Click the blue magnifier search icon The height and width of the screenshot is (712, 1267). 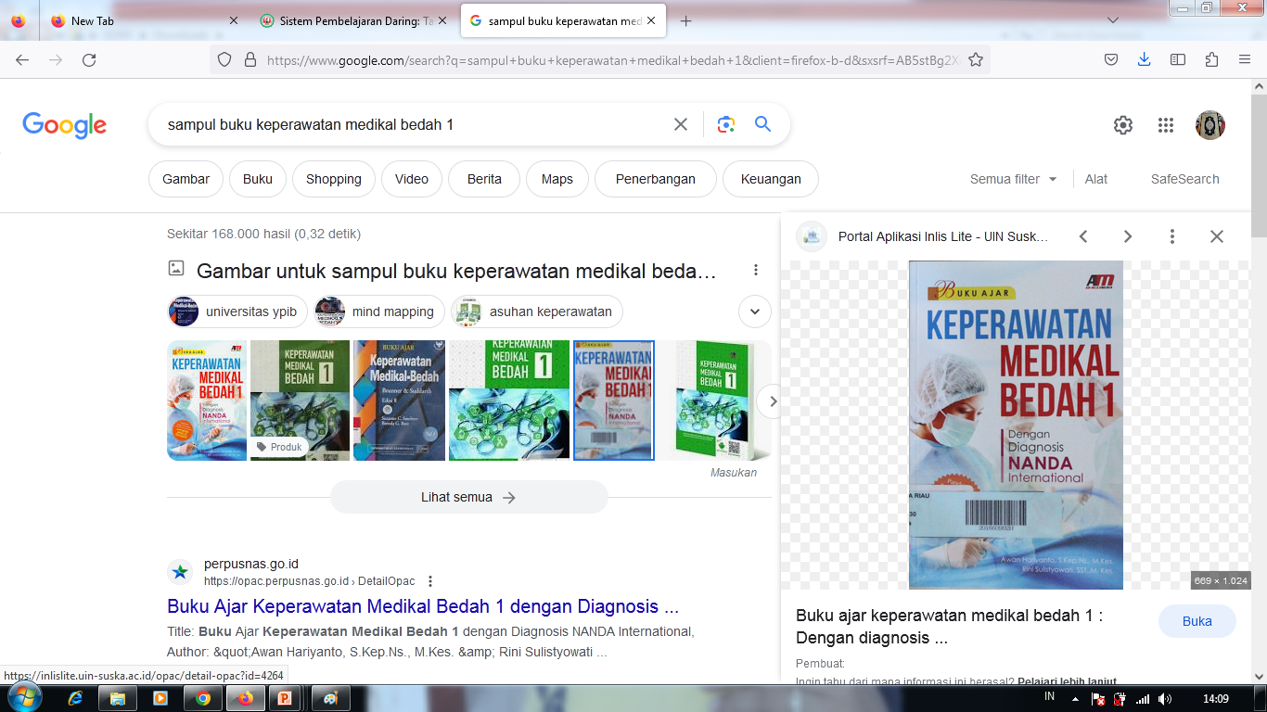point(763,124)
